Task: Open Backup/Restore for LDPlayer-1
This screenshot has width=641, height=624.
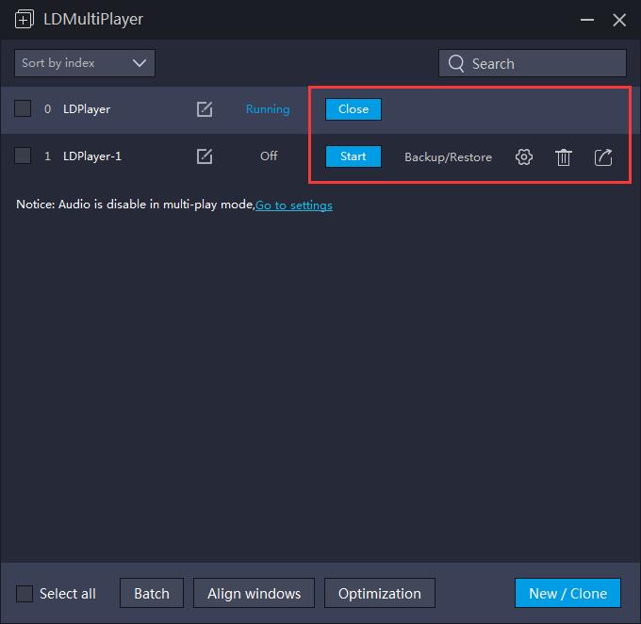Action: (448, 157)
